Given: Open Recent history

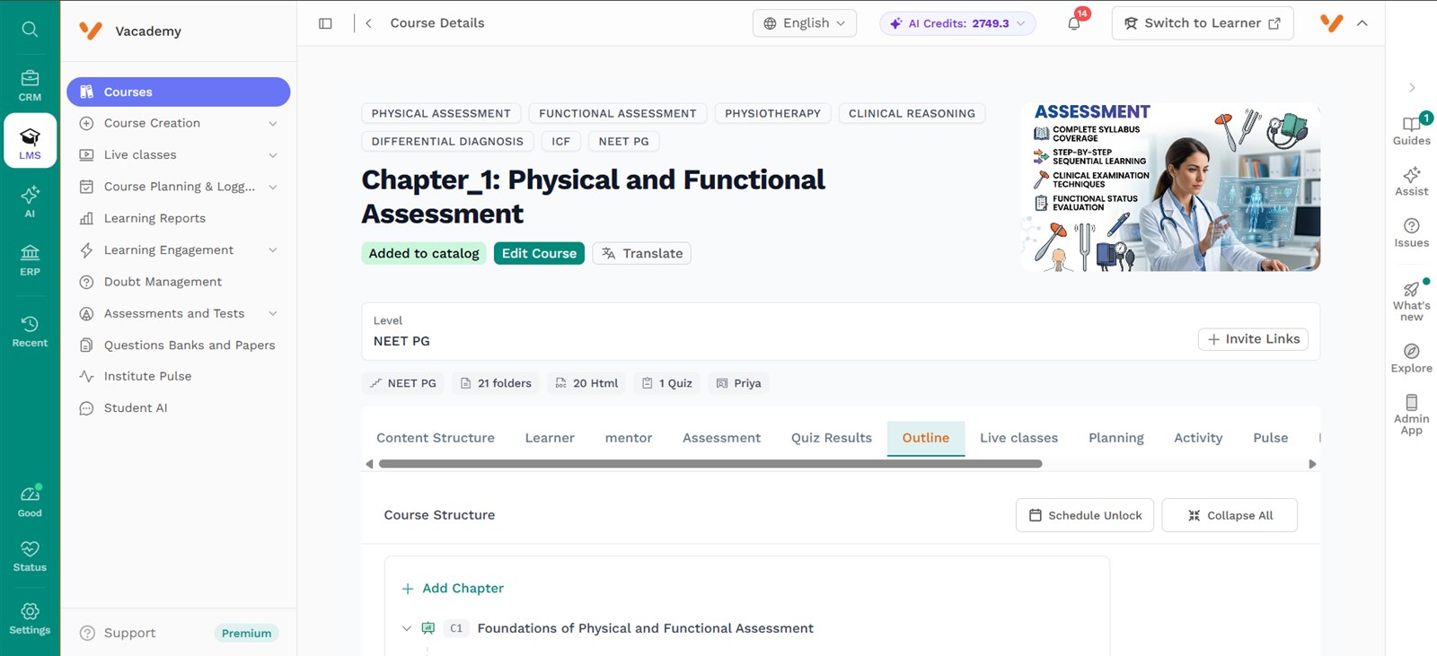Looking at the screenshot, I should coord(30,331).
